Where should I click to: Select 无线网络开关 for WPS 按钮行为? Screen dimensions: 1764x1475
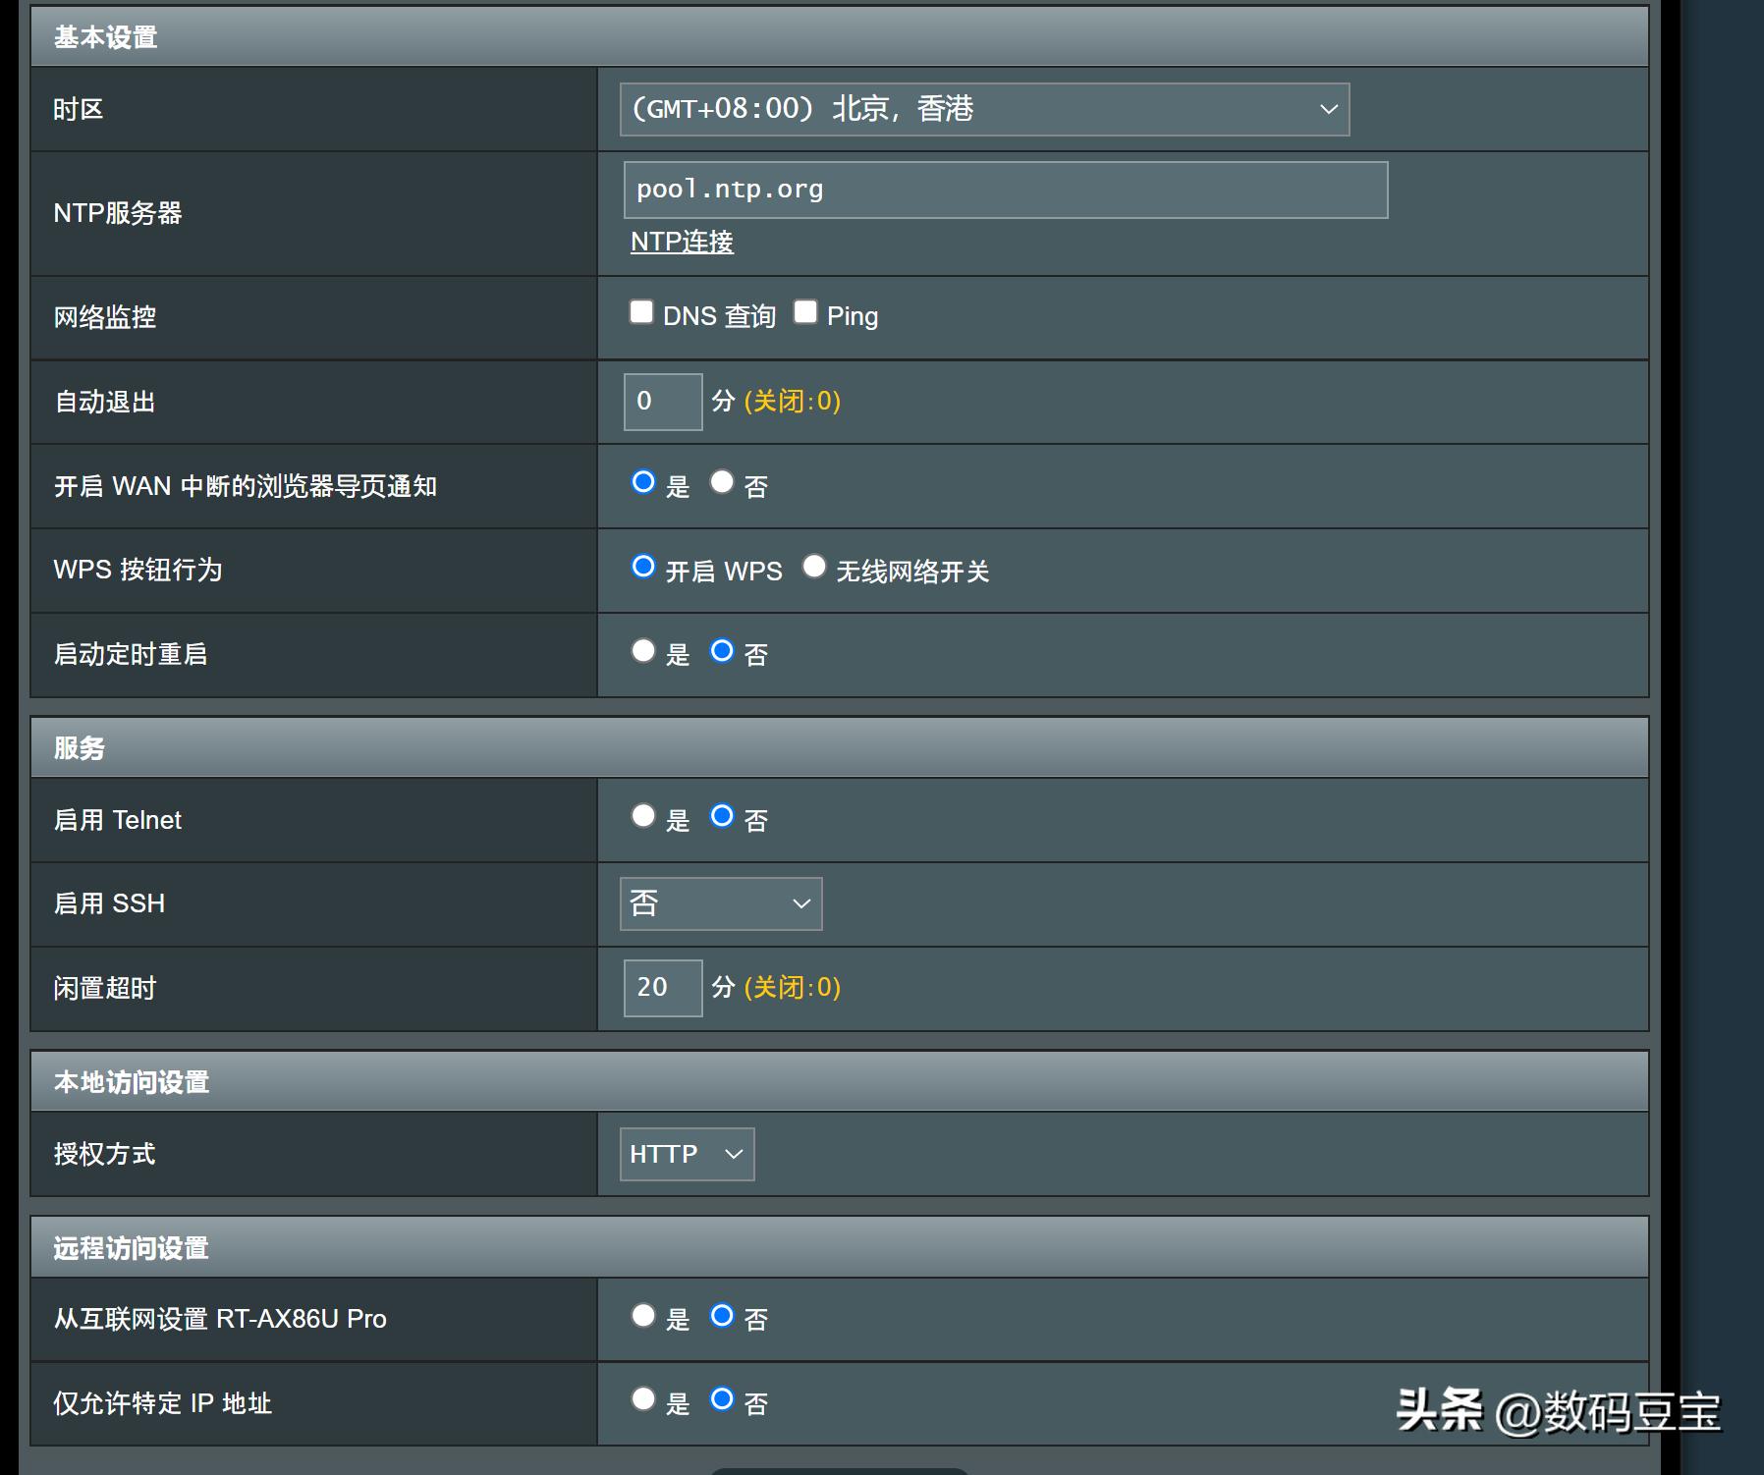coord(814,566)
